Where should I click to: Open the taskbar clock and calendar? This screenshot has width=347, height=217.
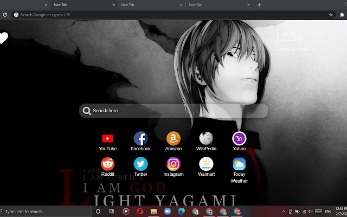point(341,212)
